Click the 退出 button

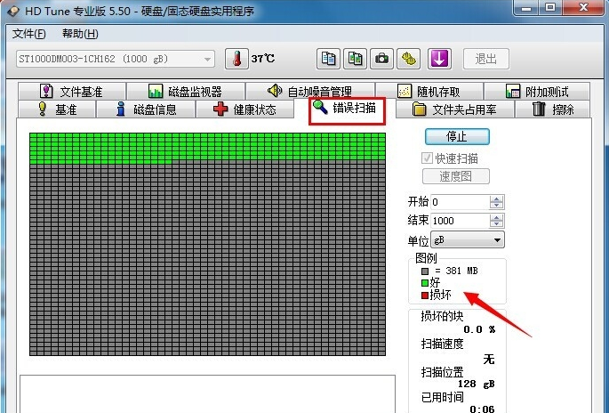(485, 59)
